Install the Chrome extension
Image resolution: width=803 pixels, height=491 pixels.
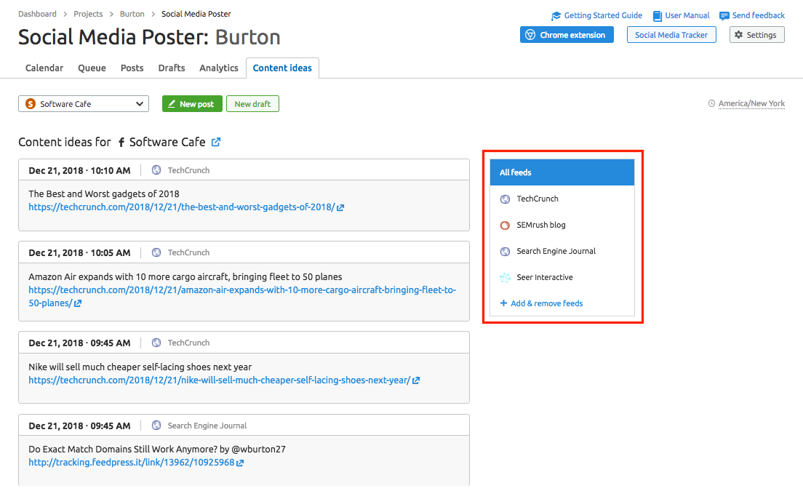pos(567,35)
